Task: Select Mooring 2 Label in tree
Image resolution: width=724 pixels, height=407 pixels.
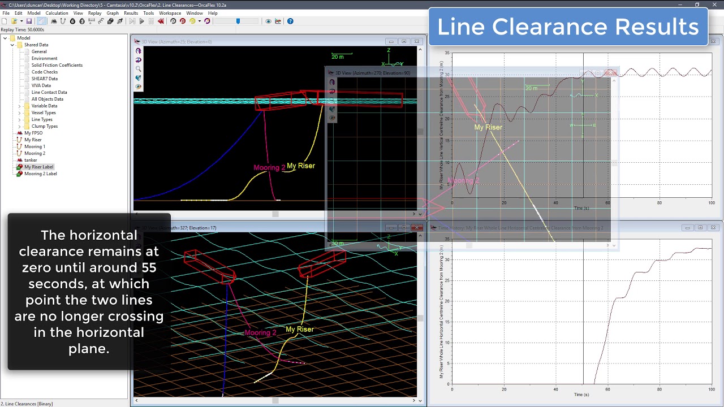Action: point(41,174)
